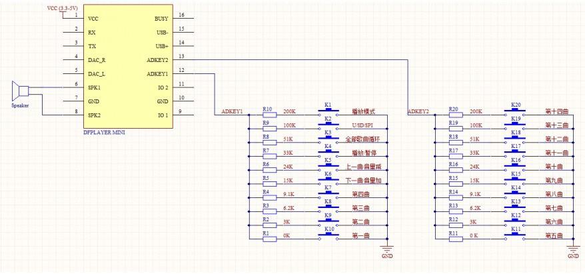
Task: Select the K5 push-button switch symbol
Action: 328,167
